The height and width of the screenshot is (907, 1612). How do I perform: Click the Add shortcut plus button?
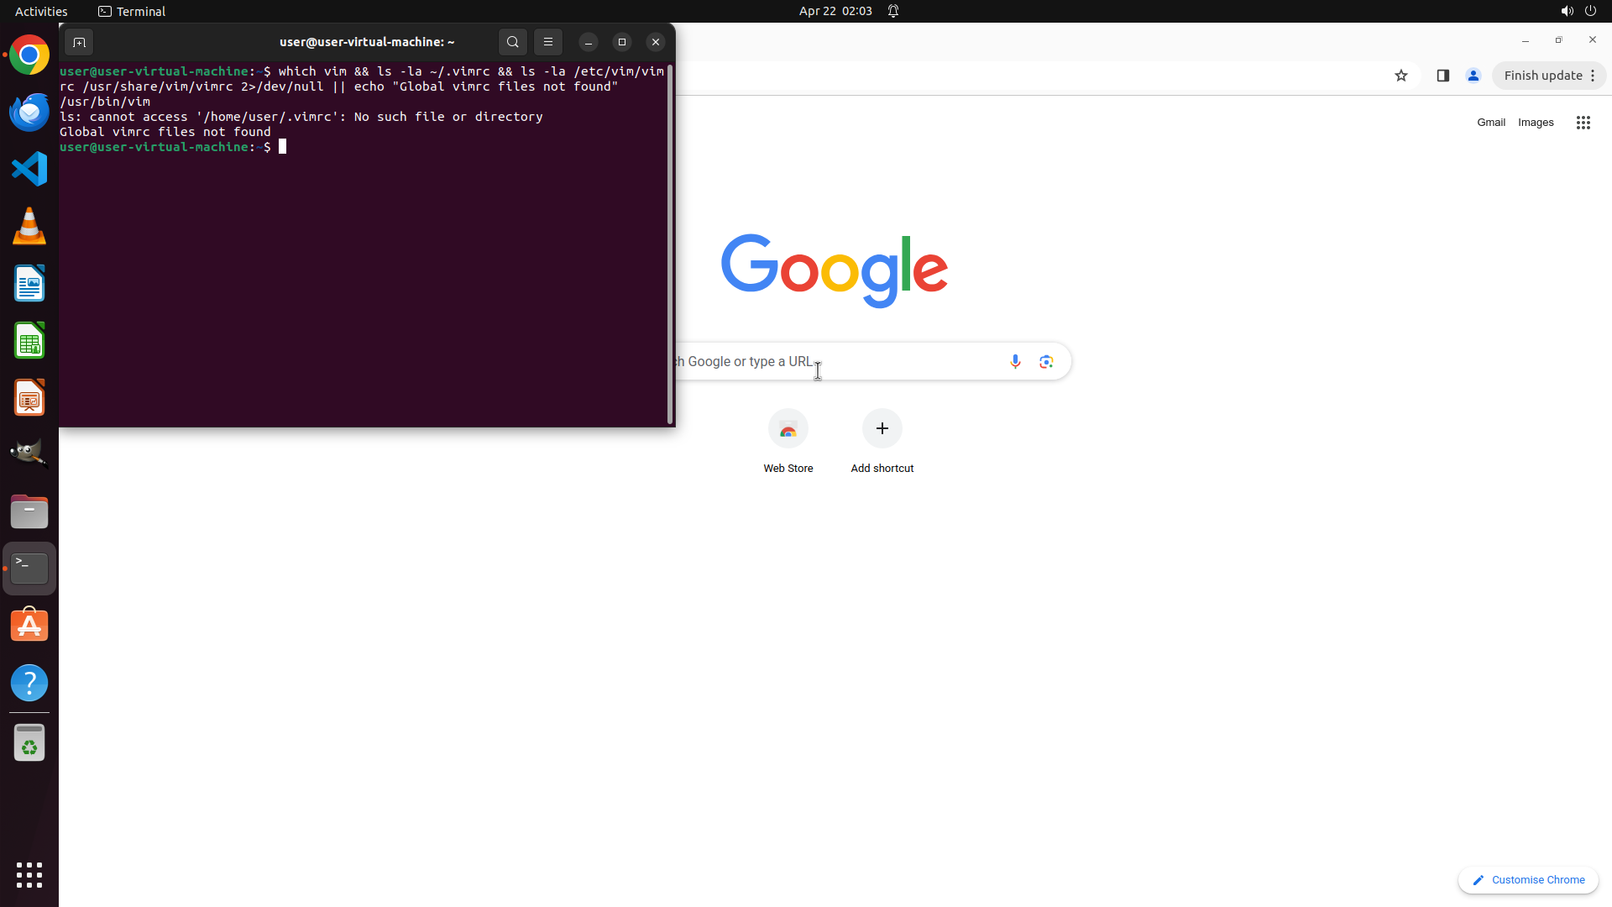[882, 429]
